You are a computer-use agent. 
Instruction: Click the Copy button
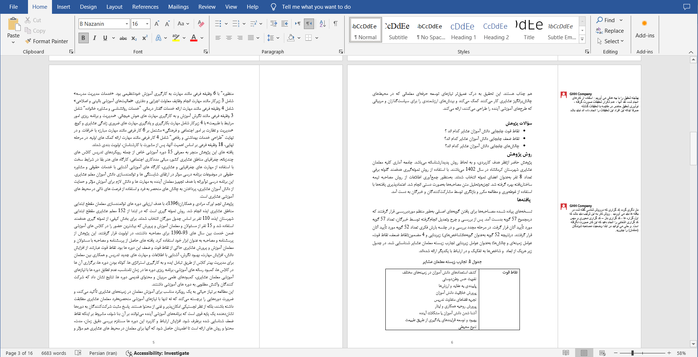click(x=35, y=31)
